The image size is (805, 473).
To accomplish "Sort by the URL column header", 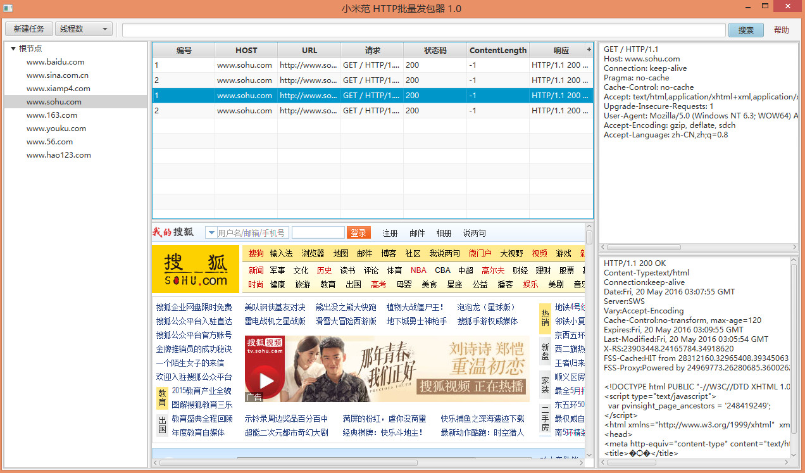I will point(309,50).
